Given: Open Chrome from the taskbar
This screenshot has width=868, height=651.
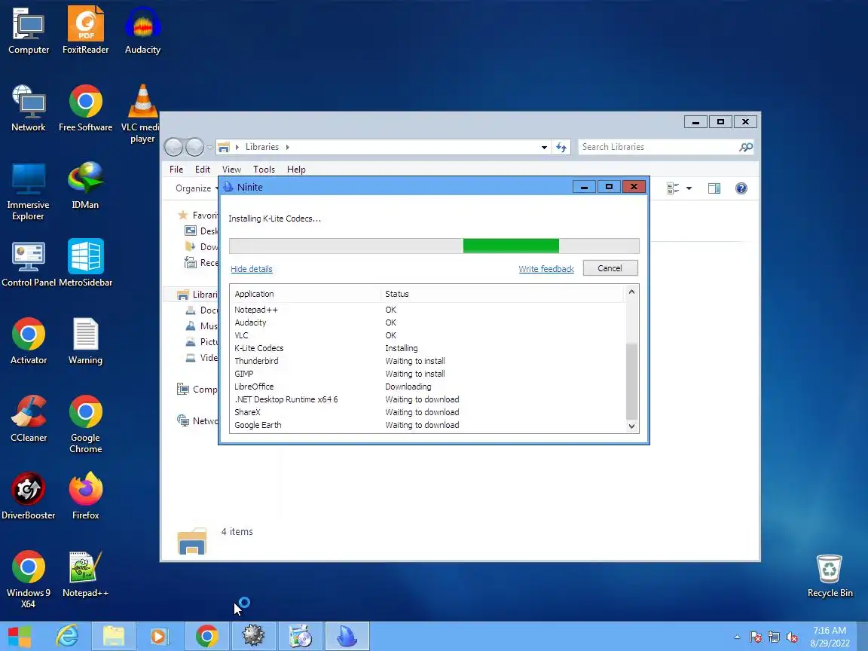Looking at the screenshot, I should 206,637.
